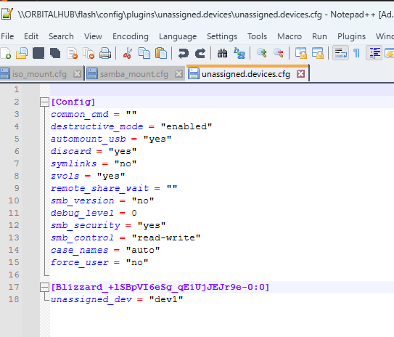Click the debug_level key text
394x337 pixels.
coord(82,213)
